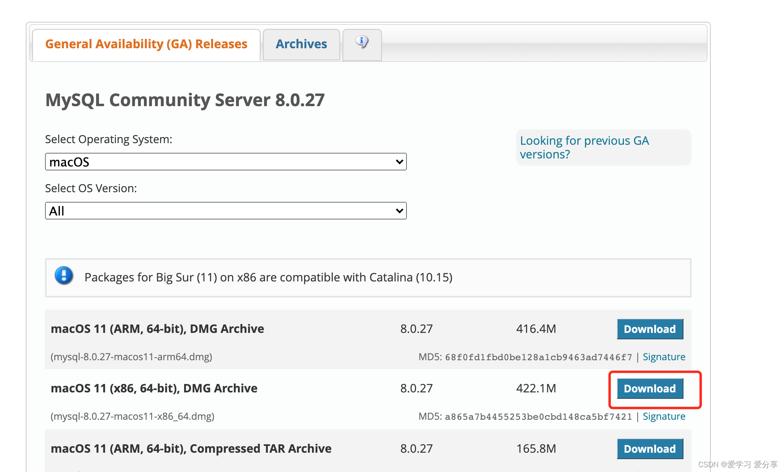Open Signature link for arm64 dmg
Screen dimensions: 784x472
664,357
